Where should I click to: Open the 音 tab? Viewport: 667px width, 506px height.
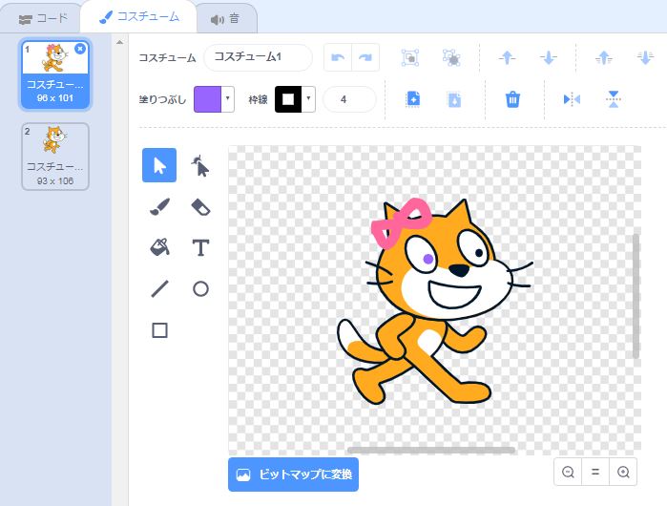tap(226, 19)
